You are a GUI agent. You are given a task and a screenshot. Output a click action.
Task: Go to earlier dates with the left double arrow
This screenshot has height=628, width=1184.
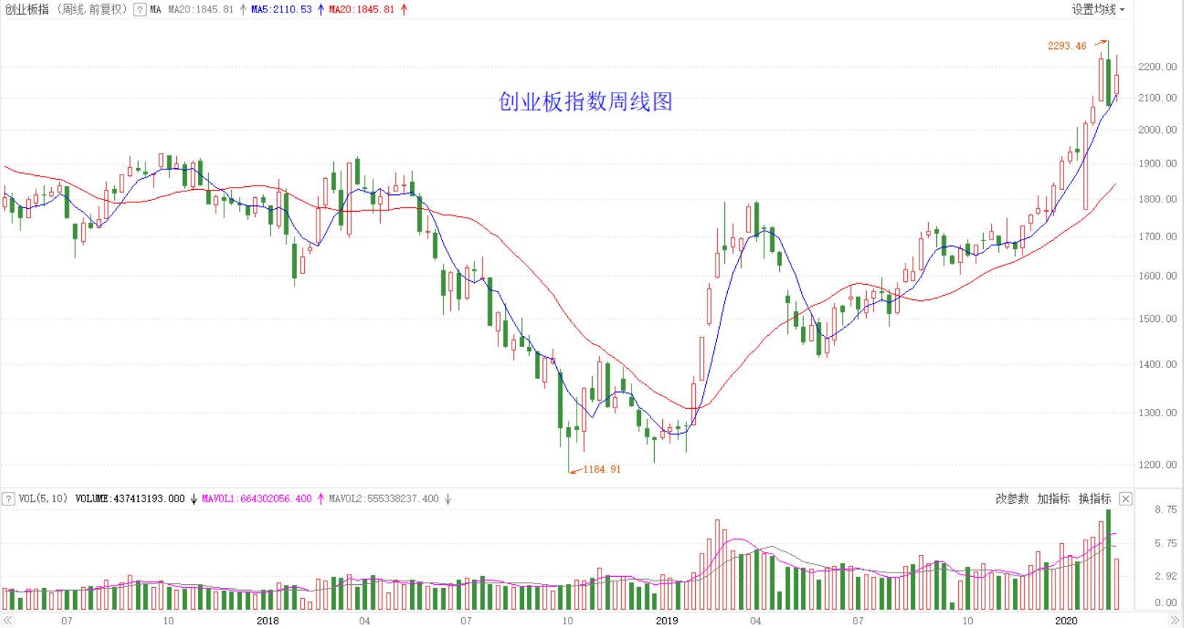tap(8, 621)
